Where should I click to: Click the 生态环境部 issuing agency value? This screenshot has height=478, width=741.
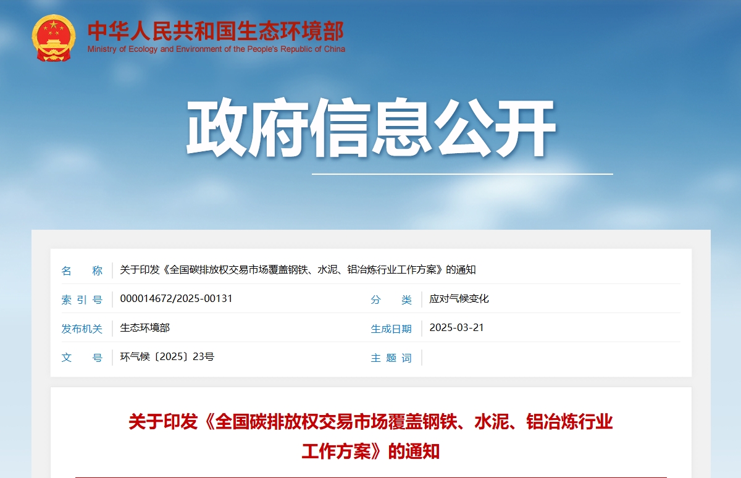tap(144, 328)
